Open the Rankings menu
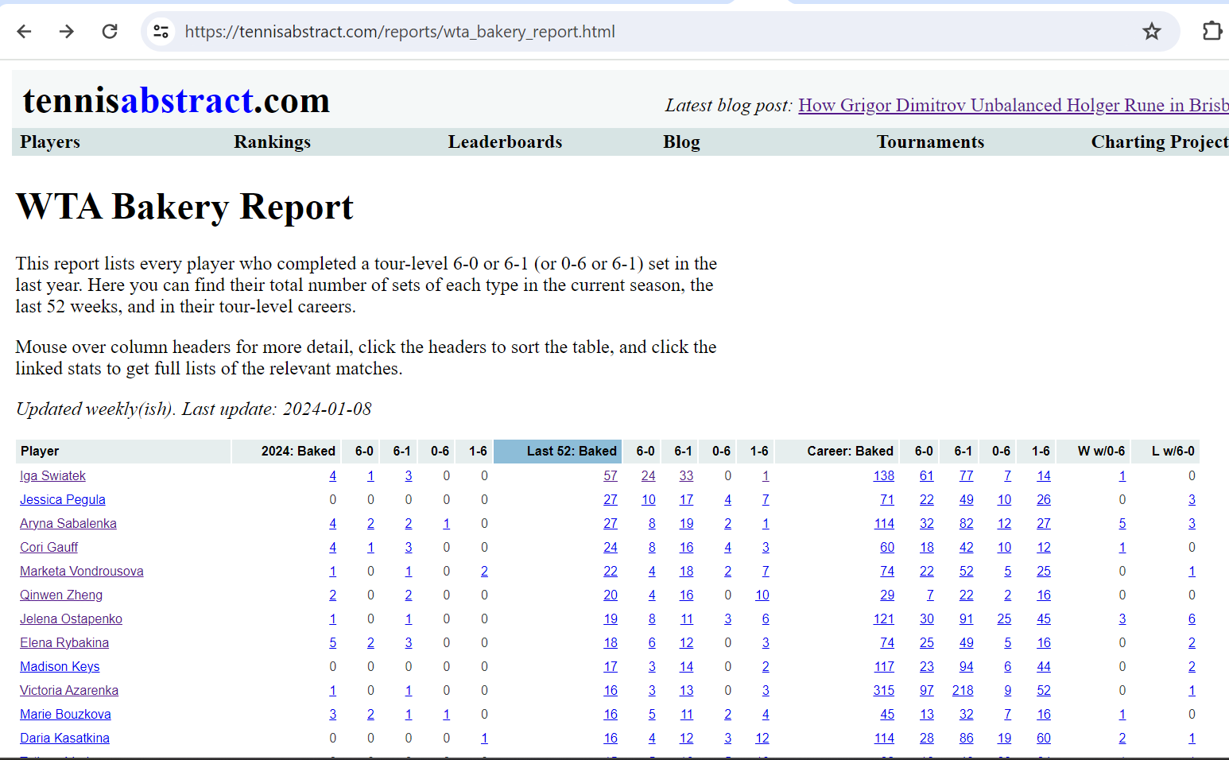Image resolution: width=1229 pixels, height=760 pixels. pos(272,142)
